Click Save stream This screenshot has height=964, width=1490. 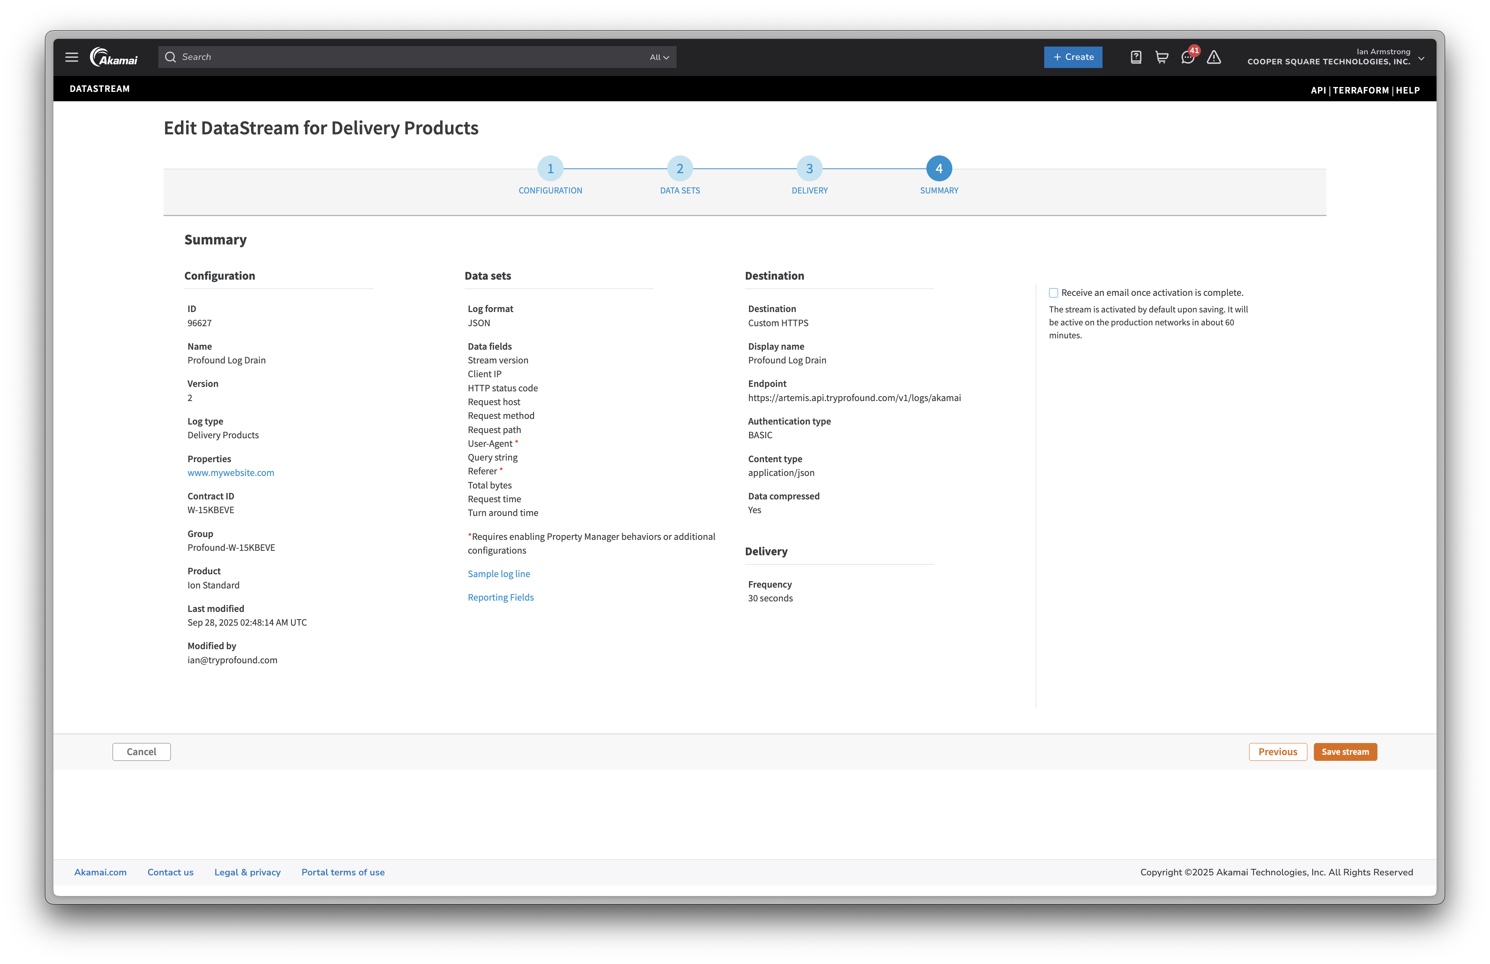[1345, 751]
